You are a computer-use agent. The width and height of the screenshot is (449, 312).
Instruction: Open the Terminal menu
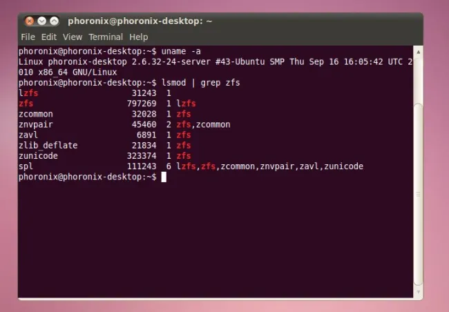106,37
